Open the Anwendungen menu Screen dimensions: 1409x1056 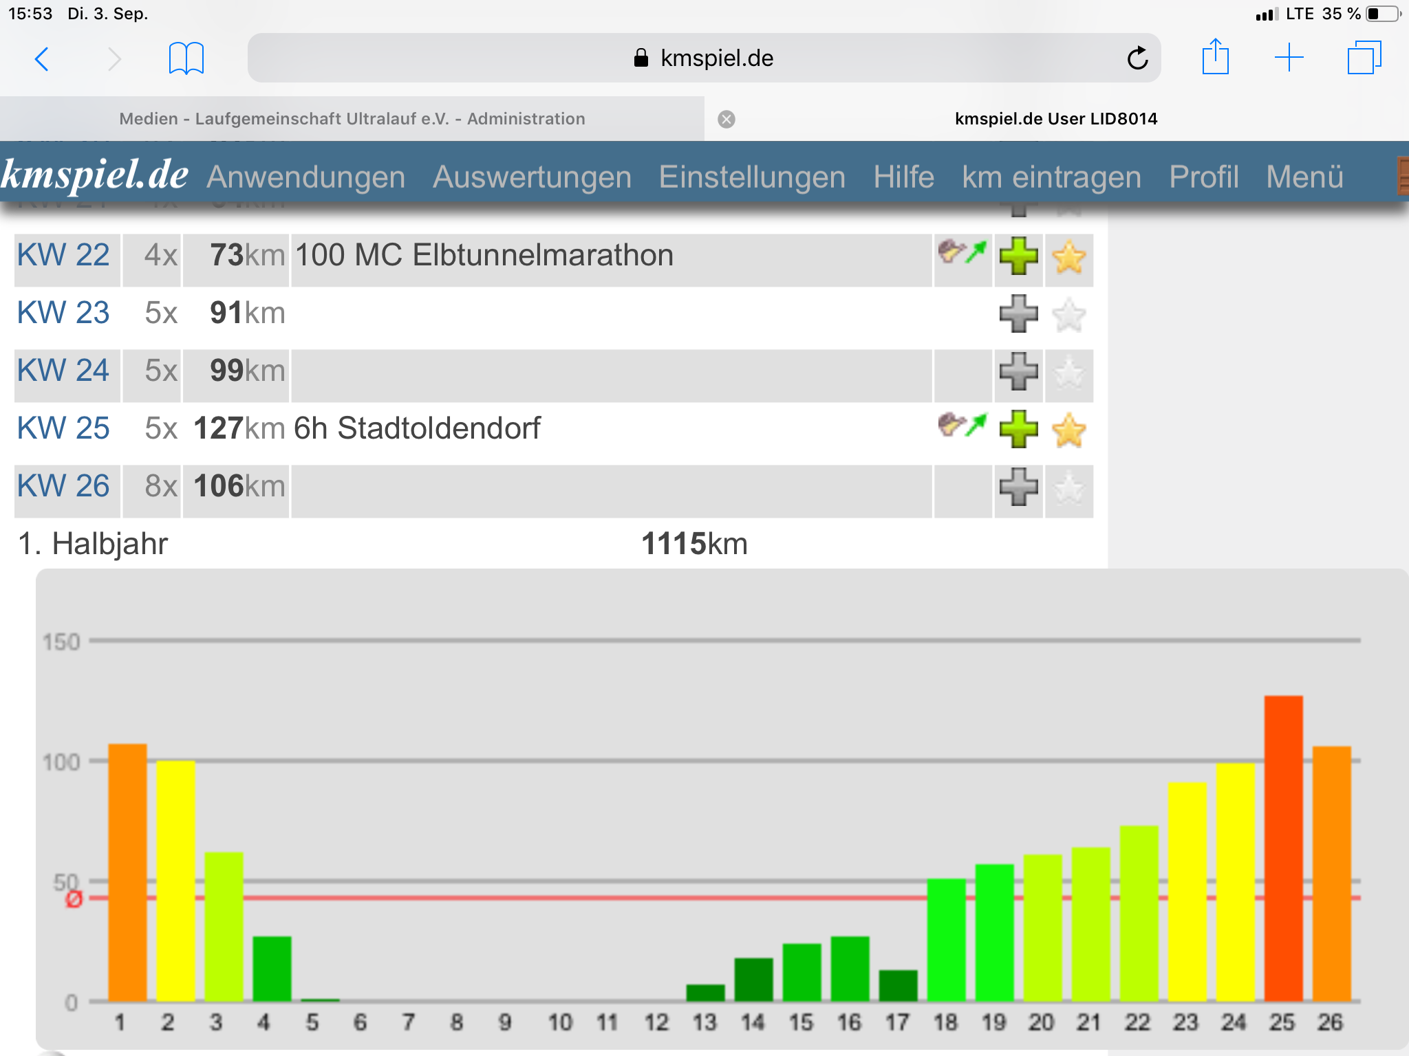pyautogui.click(x=306, y=177)
